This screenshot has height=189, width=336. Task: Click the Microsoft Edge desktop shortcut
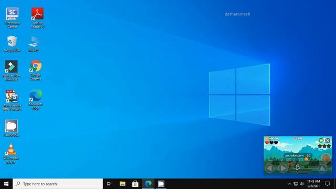[x=36, y=99]
